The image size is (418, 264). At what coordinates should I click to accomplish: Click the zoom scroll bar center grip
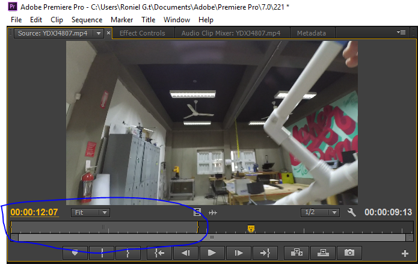click(x=212, y=238)
